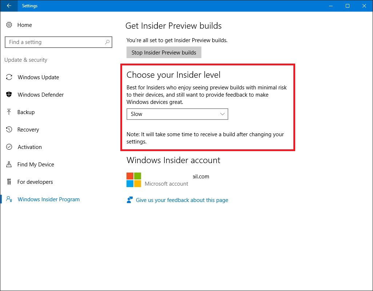Click the feedback person icon
373x291 pixels.
click(130, 200)
